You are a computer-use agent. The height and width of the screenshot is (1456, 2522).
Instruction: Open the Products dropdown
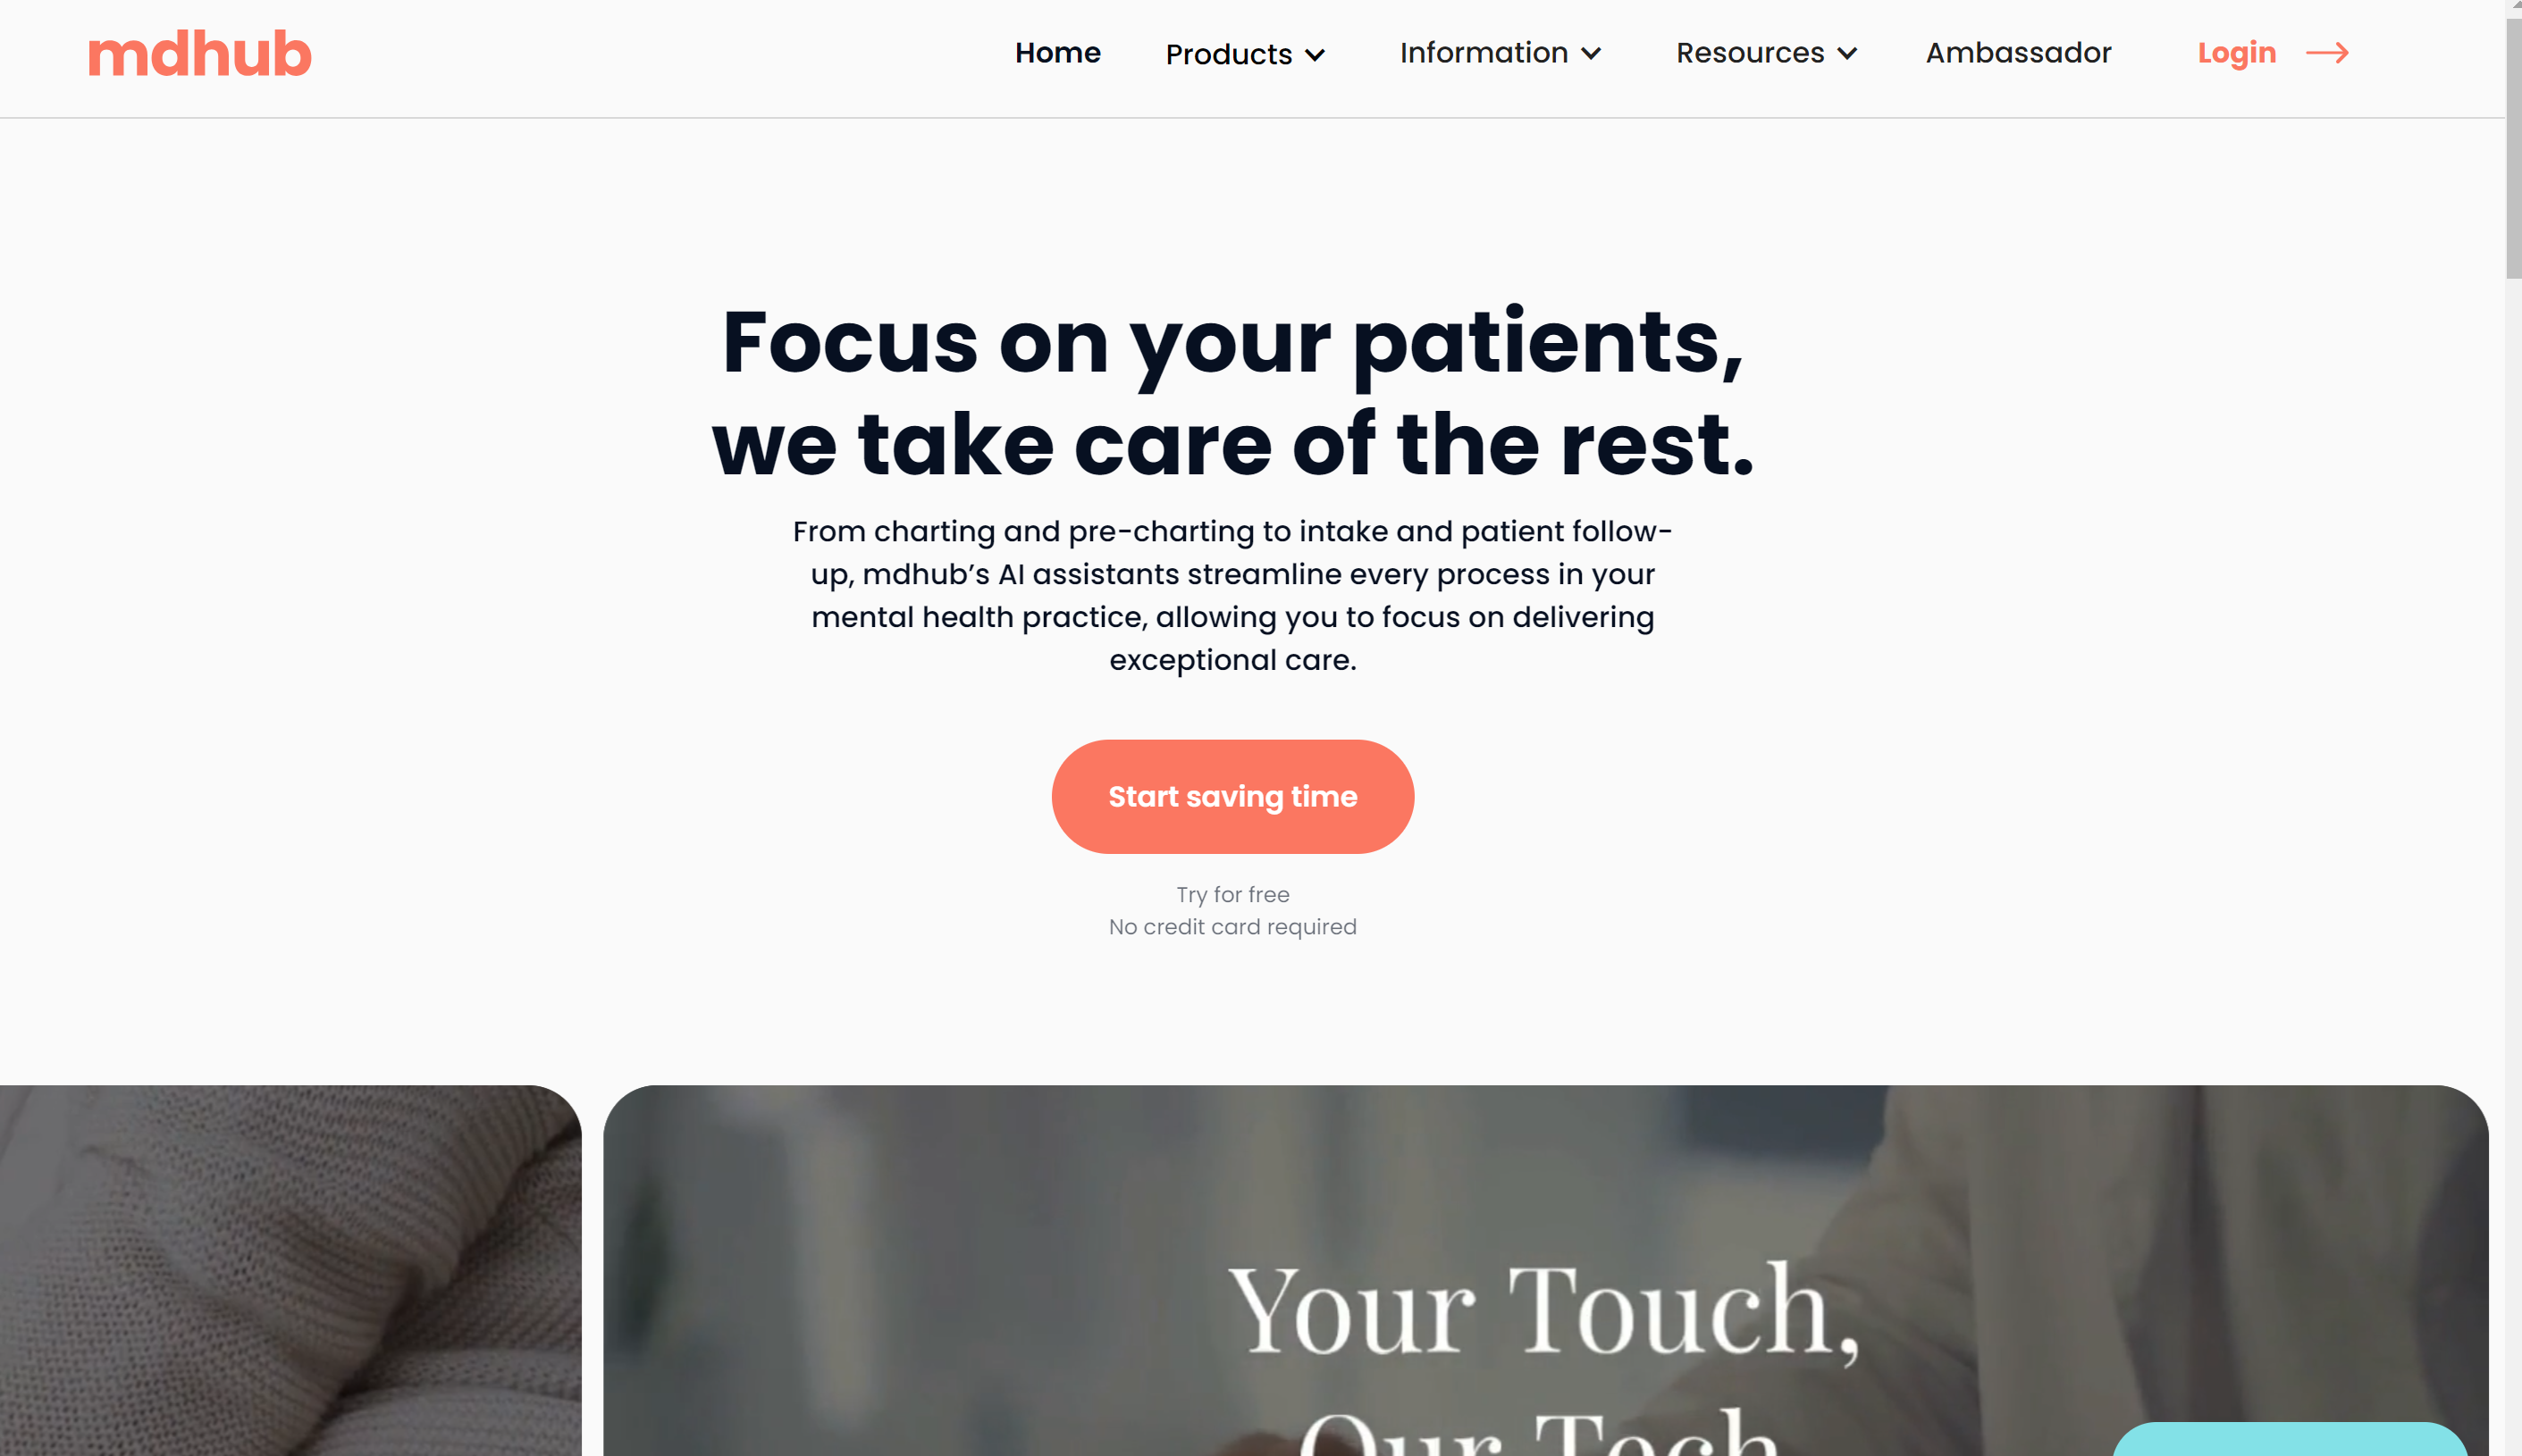(x=1245, y=54)
